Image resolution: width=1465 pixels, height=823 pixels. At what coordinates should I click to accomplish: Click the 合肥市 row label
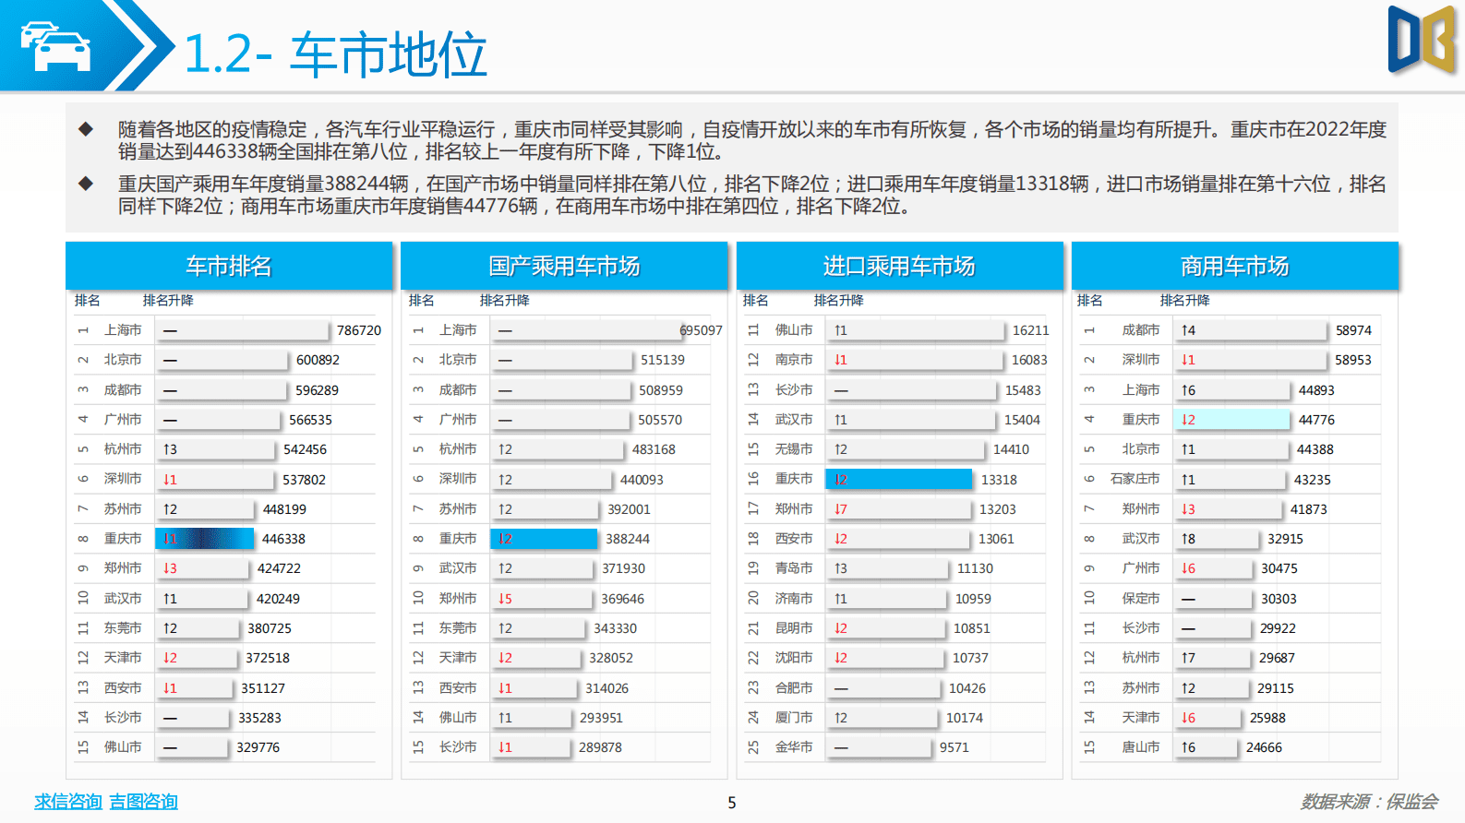click(794, 688)
